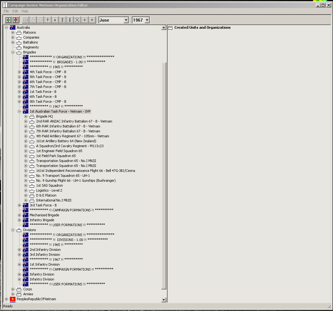
Task: Click the unit symbol icon beside Corps
Action: (19, 289)
